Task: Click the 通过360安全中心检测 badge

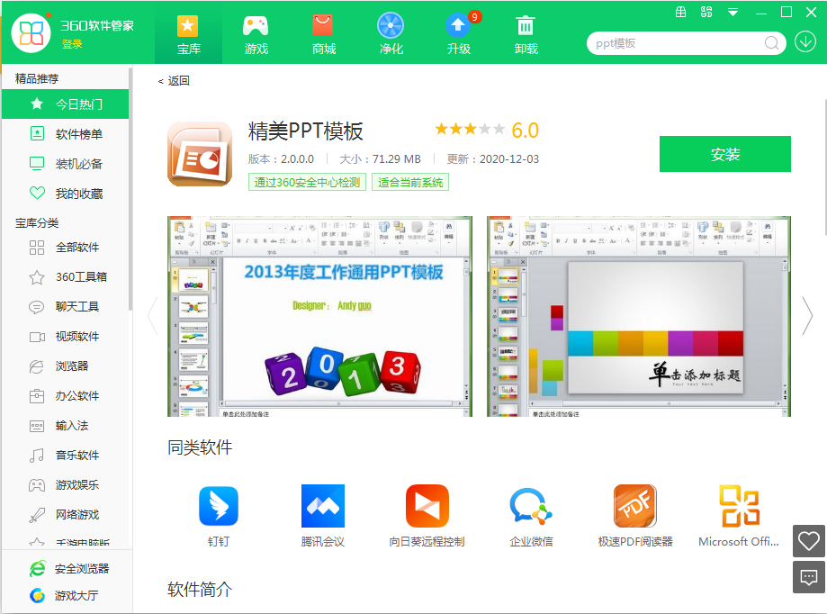Action: point(307,183)
